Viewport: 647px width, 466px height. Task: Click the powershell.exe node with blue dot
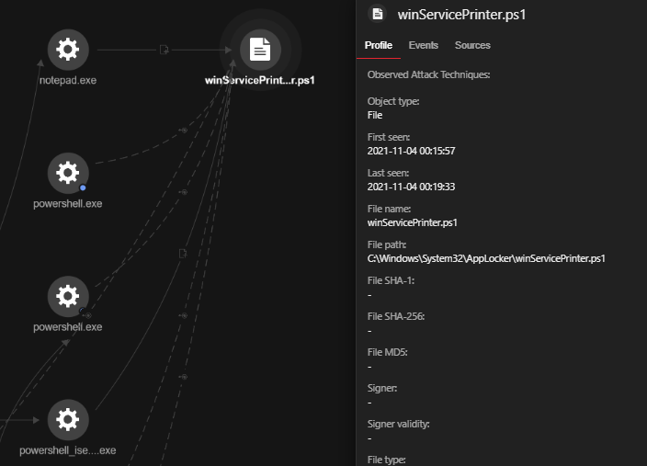[x=68, y=173]
